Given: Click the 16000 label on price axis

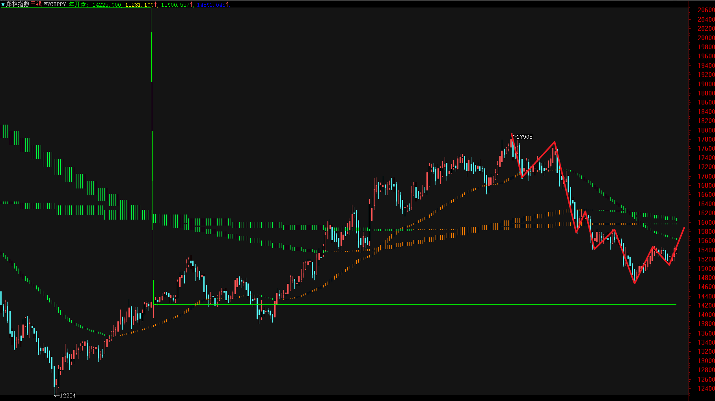Looking at the screenshot, I should click(706, 222).
